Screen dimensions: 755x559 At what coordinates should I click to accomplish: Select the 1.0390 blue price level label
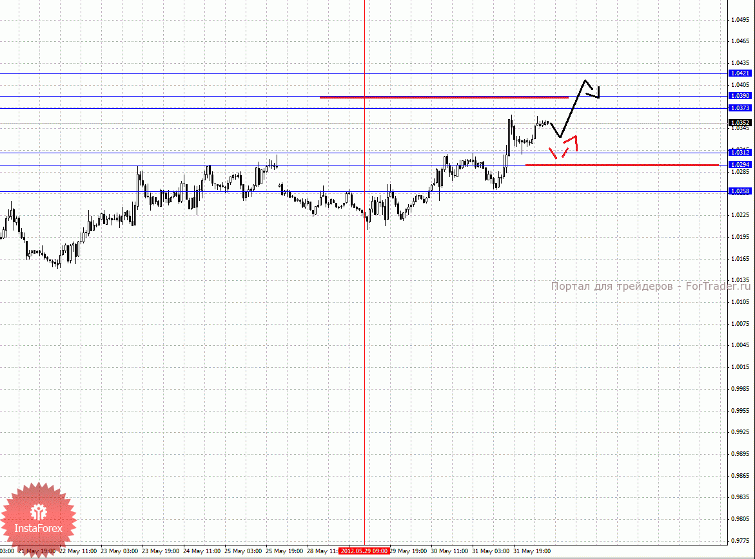(740, 96)
